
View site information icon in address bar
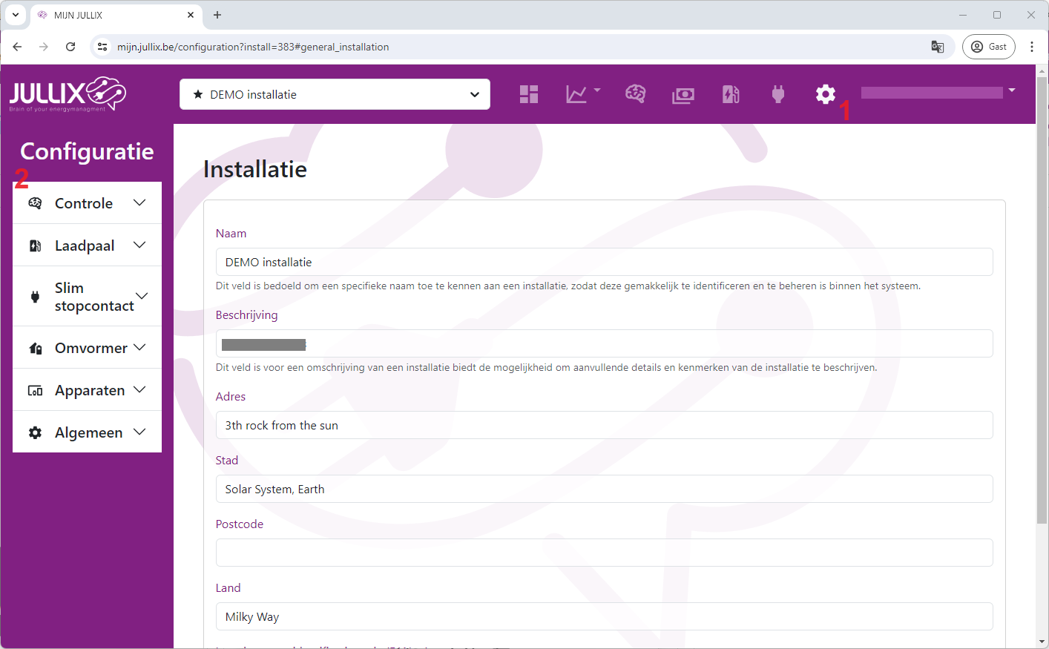point(102,47)
